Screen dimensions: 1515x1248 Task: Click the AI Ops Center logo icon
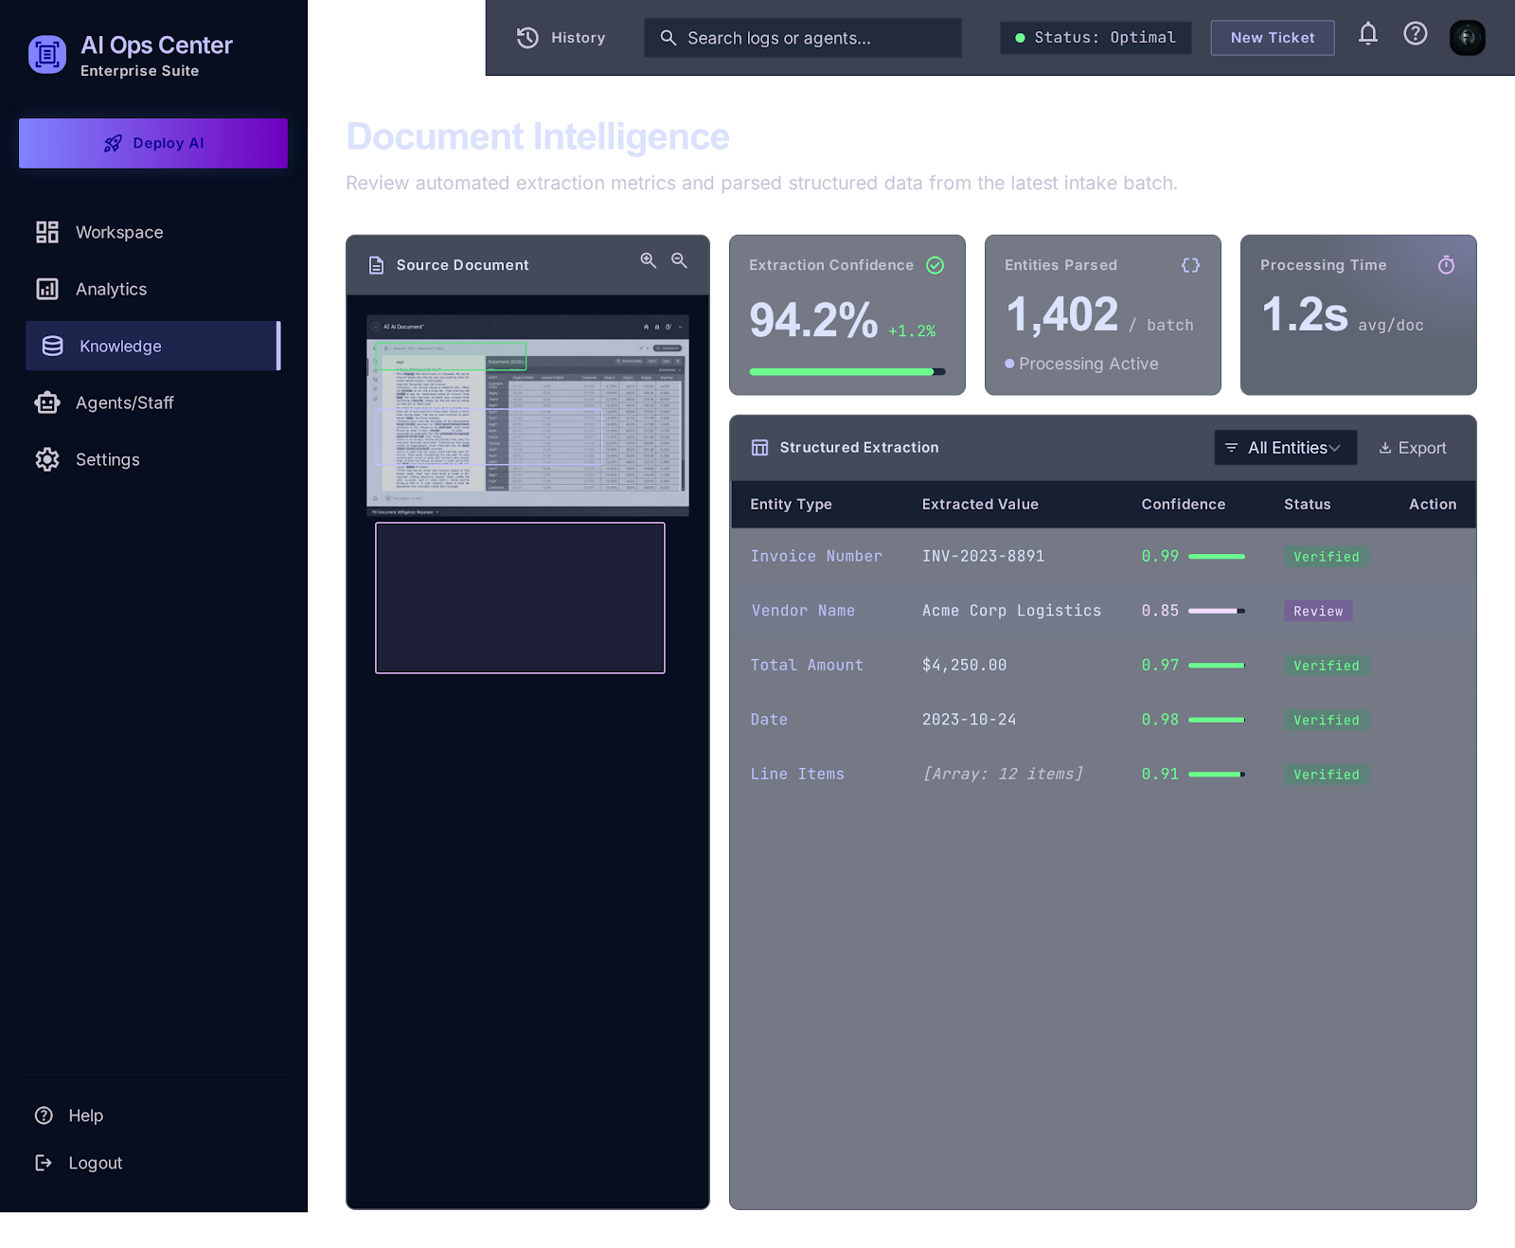click(47, 55)
